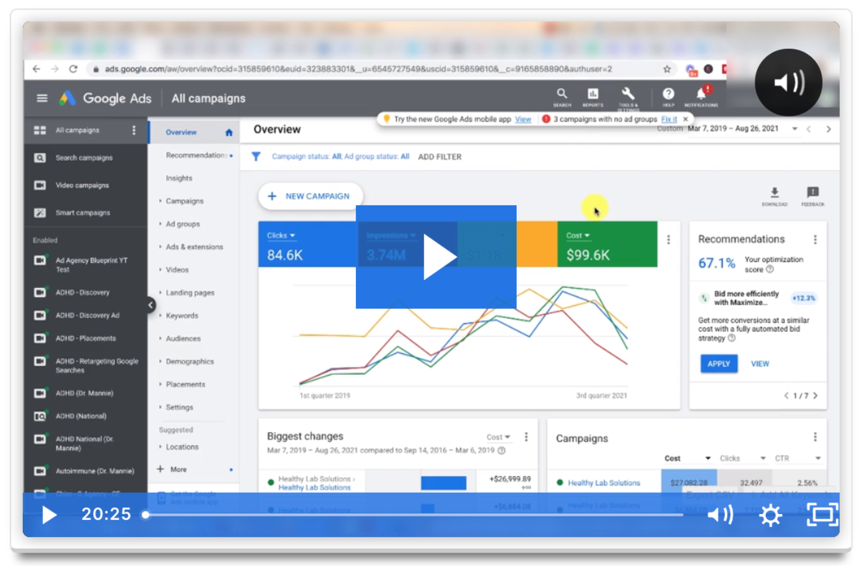Open the Biggest changes Cost dropdown

(x=498, y=437)
